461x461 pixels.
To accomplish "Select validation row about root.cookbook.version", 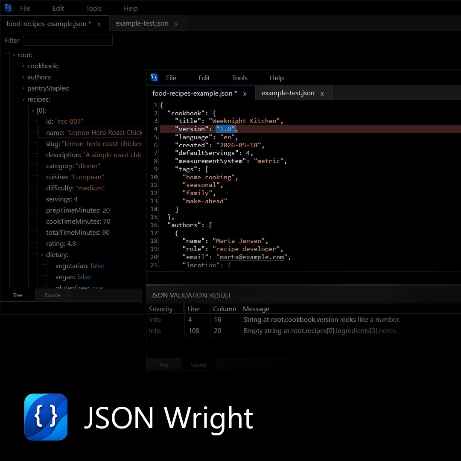I will [x=303, y=320].
